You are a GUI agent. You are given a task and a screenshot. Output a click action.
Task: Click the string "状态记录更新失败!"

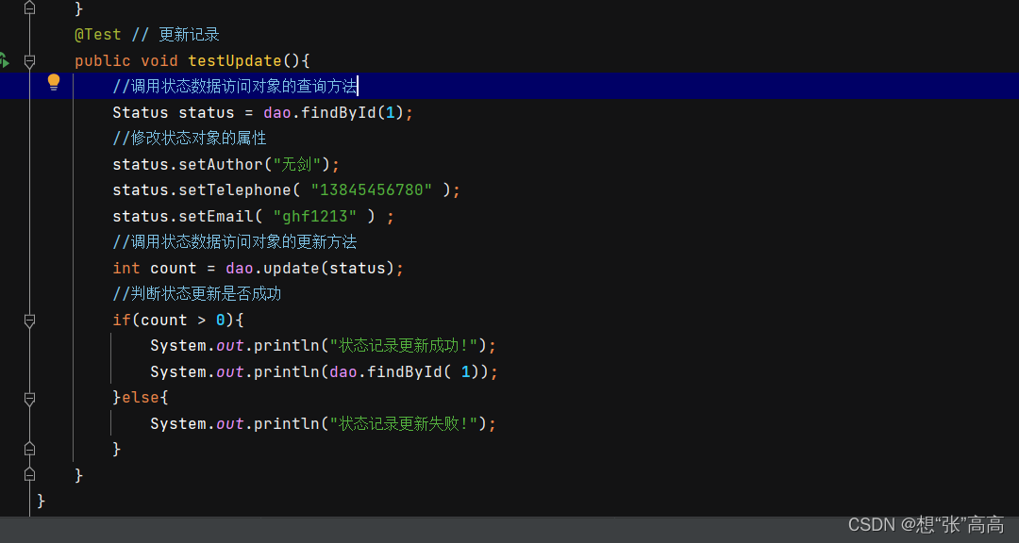click(x=404, y=423)
